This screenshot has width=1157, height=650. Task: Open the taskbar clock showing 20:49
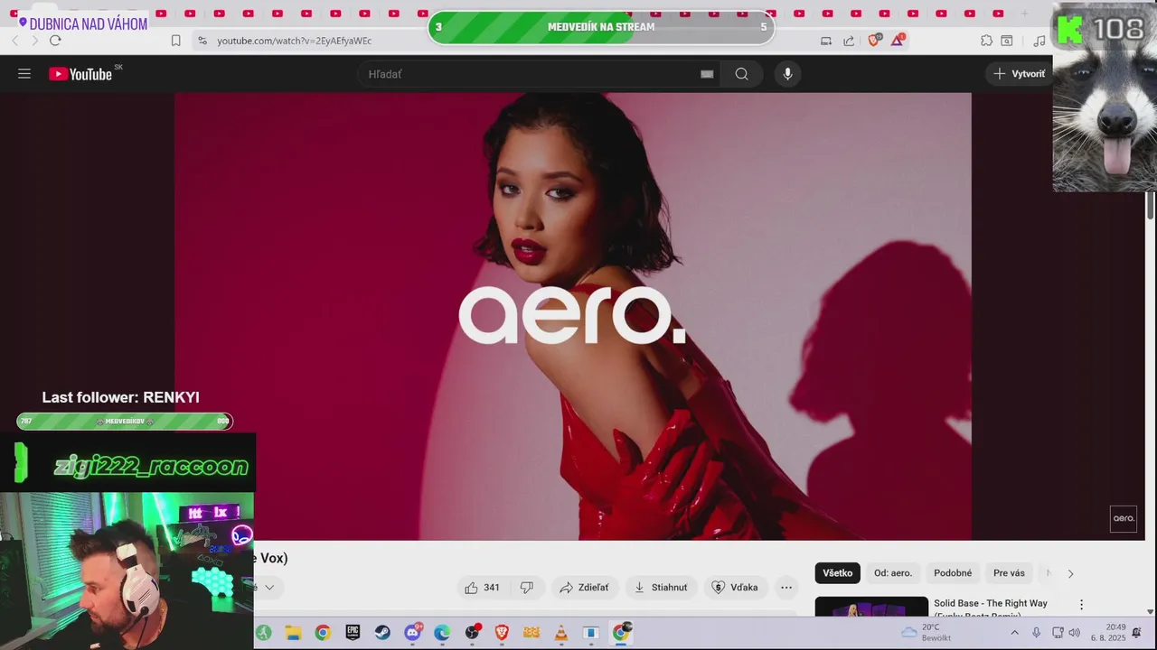(1108, 633)
